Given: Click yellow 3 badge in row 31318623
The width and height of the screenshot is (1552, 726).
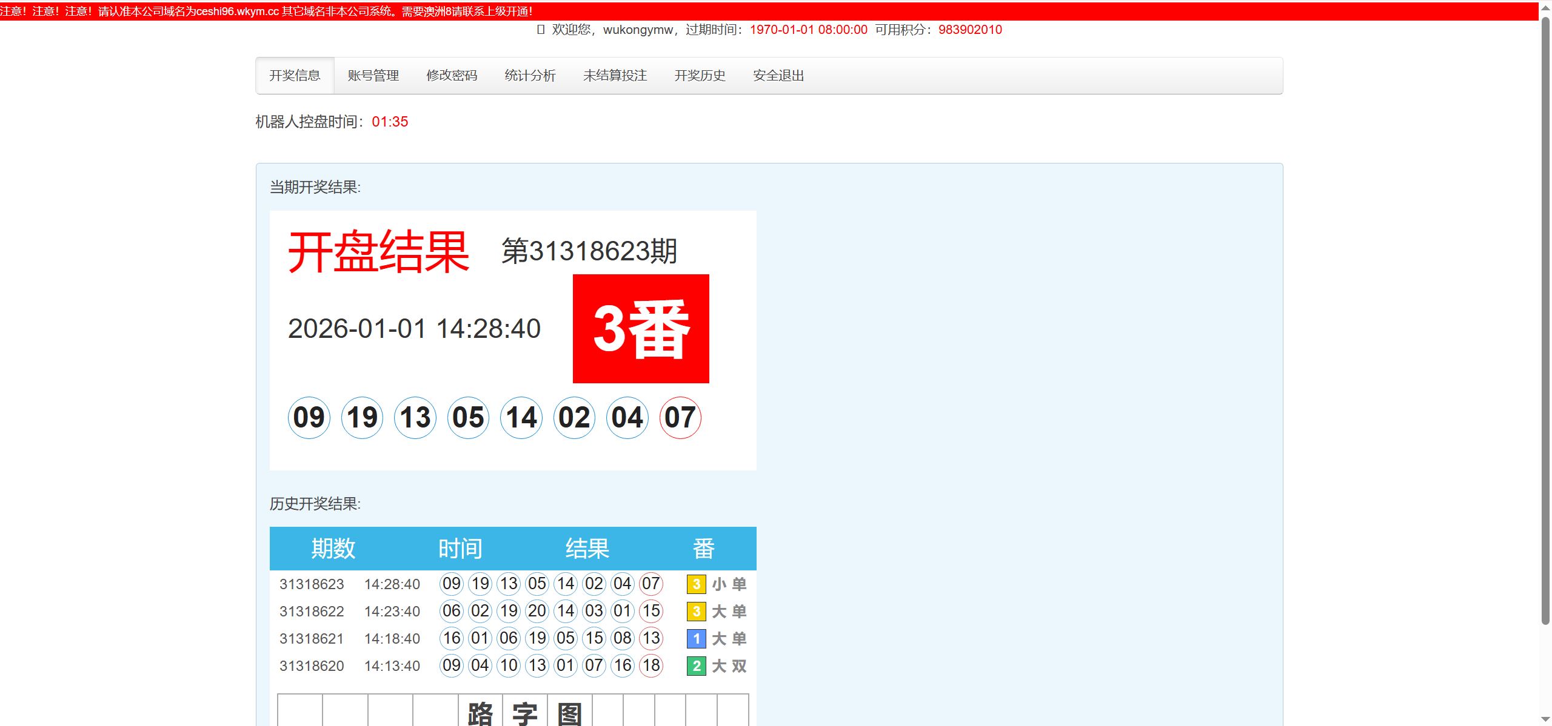Looking at the screenshot, I should (x=697, y=584).
